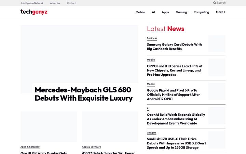246x154 pixels.
Task: Read SanDisk CZB USB-C Flash Drive article
Action: [176, 143]
